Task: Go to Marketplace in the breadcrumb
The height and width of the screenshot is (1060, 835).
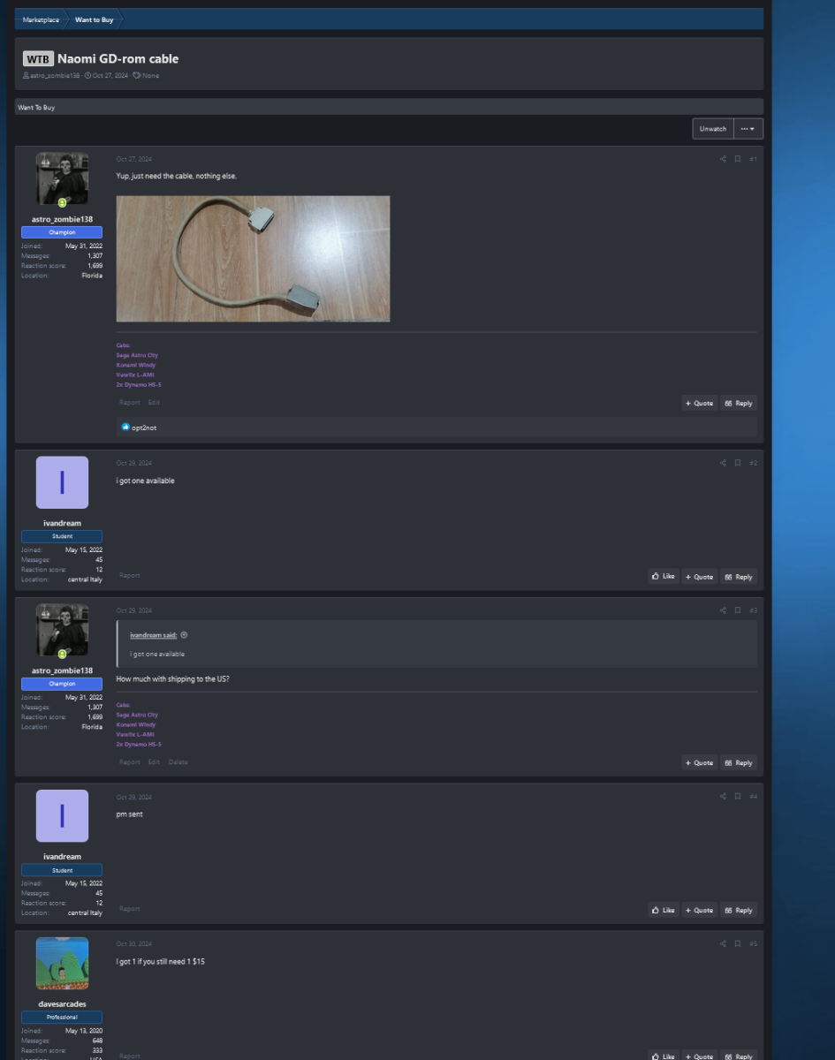Action: point(41,19)
